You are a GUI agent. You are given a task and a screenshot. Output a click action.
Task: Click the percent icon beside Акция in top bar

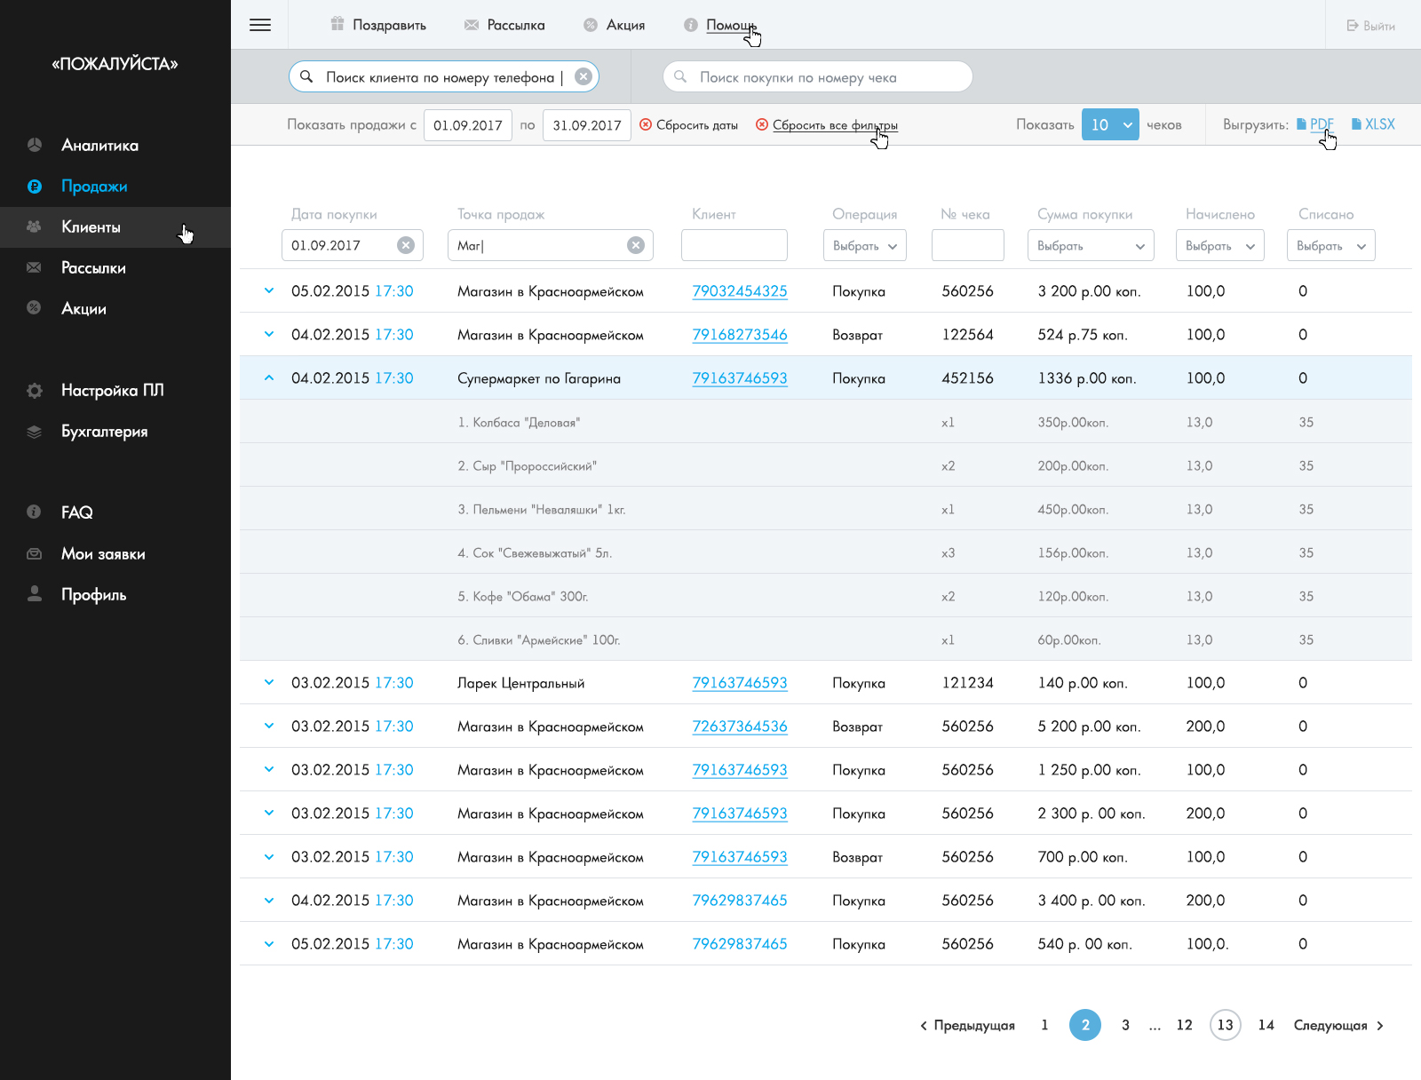(591, 25)
